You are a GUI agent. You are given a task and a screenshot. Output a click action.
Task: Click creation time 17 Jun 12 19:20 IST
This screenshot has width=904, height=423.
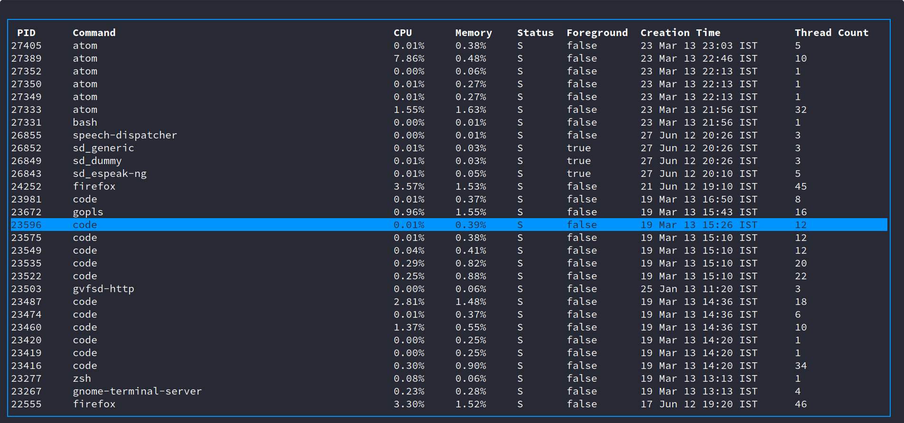[x=699, y=404]
